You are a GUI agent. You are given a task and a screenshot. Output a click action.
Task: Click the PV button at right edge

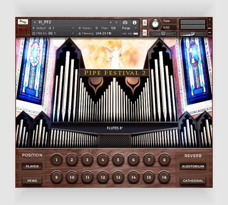pyautogui.click(x=210, y=32)
